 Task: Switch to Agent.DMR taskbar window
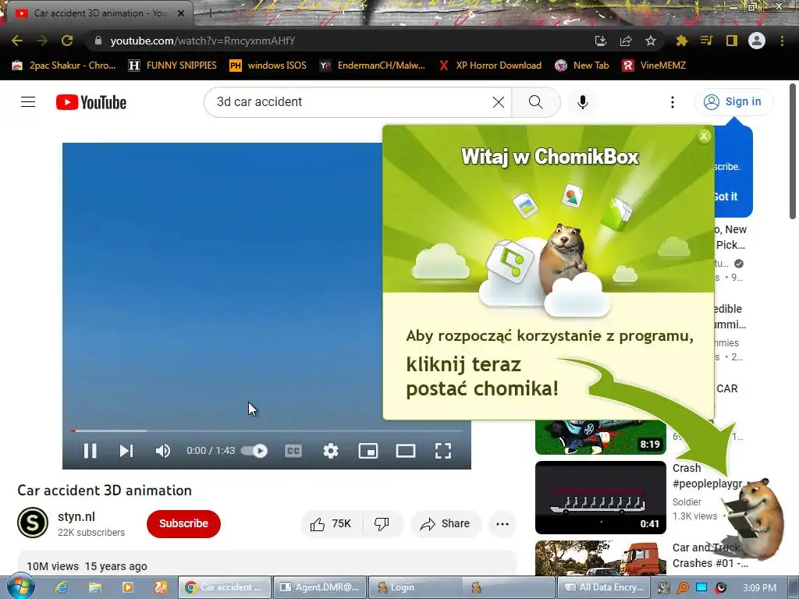pos(319,587)
